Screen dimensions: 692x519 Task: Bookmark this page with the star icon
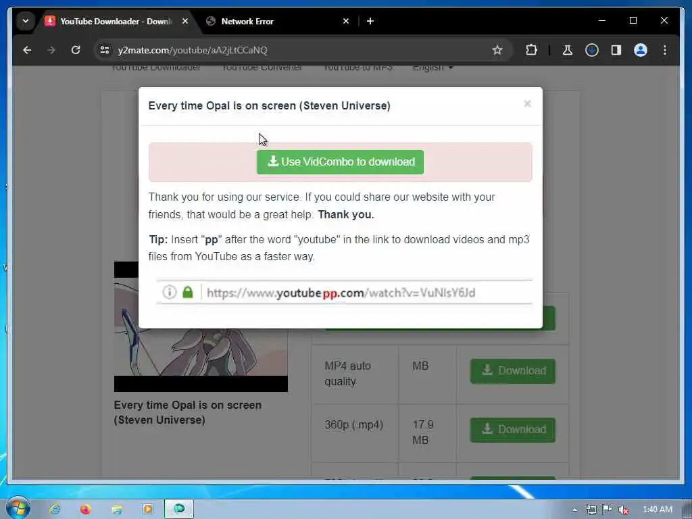pos(497,50)
